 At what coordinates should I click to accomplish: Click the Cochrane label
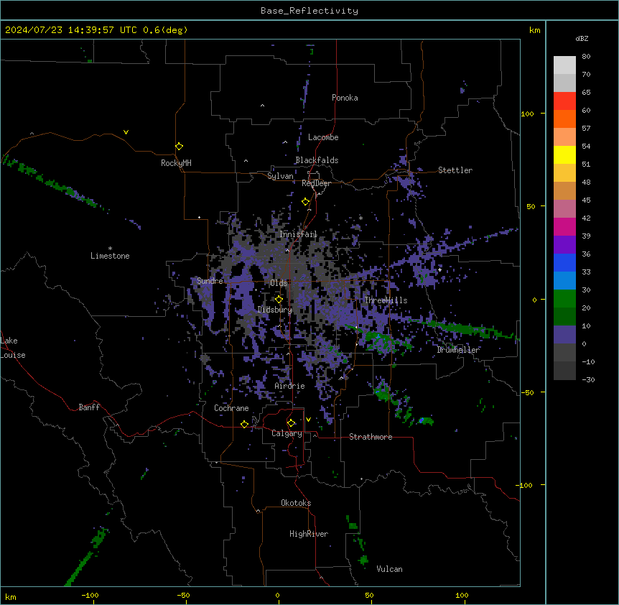231,408
